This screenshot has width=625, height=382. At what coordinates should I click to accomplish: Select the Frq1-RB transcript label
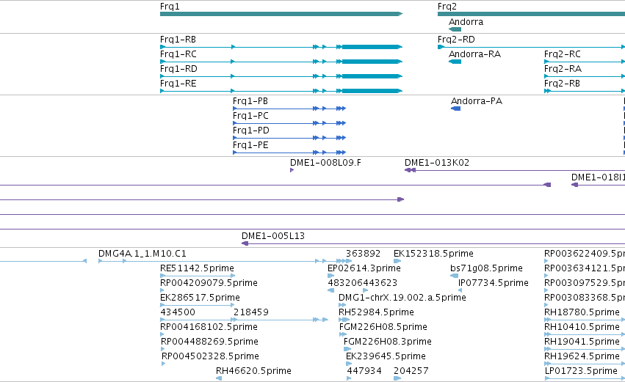coord(178,40)
